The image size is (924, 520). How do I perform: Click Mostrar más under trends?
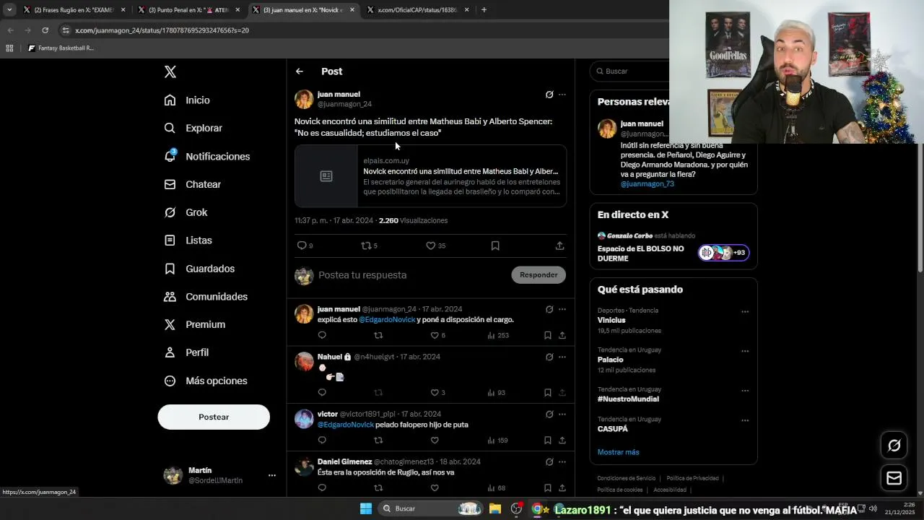pos(618,452)
